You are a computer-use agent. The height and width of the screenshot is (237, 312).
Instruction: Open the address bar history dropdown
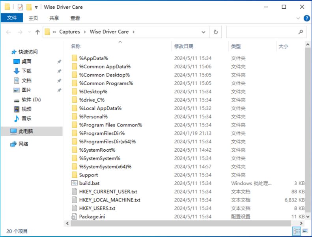[204, 32]
